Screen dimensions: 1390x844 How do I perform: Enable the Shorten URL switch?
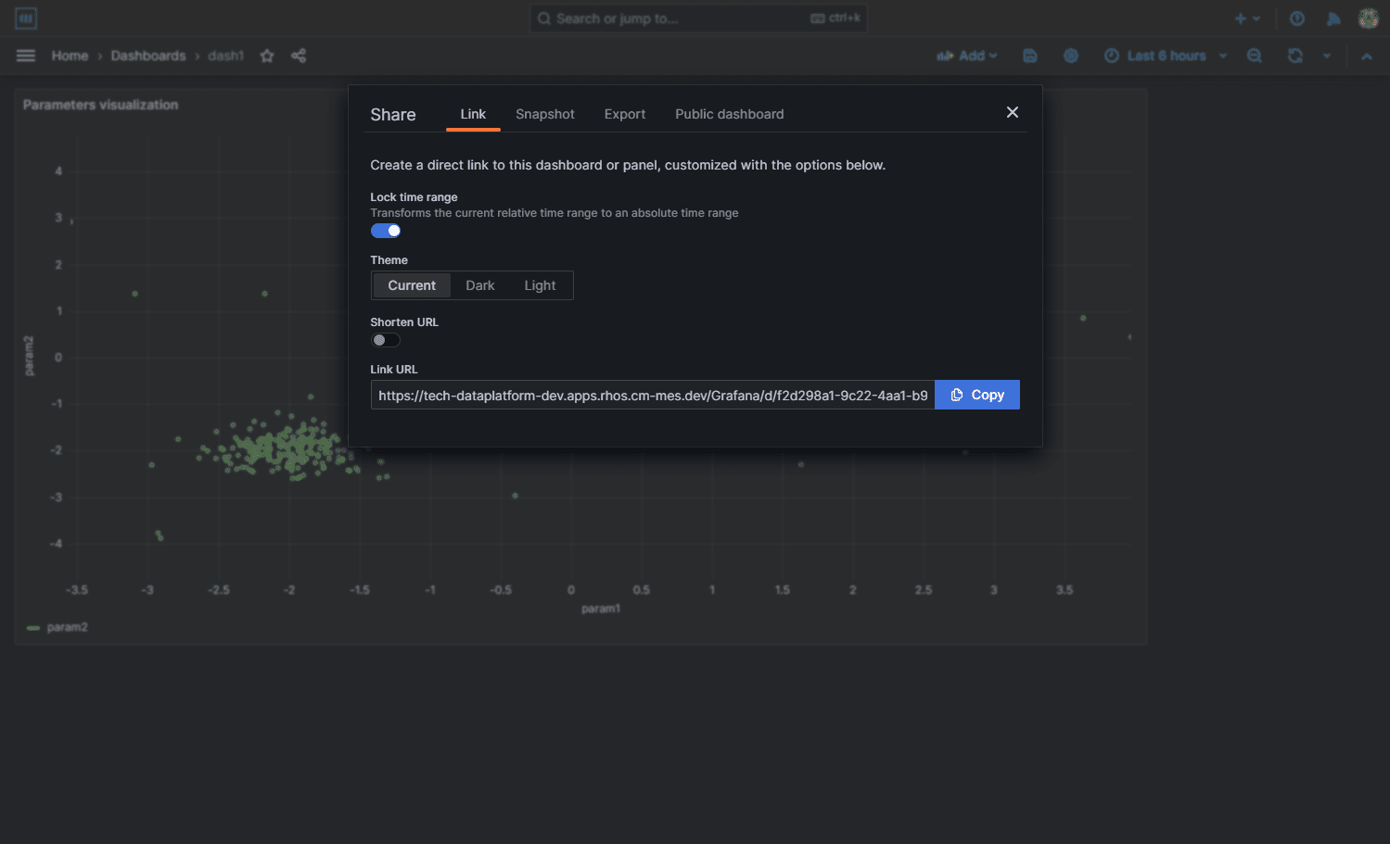(x=386, y=340)
